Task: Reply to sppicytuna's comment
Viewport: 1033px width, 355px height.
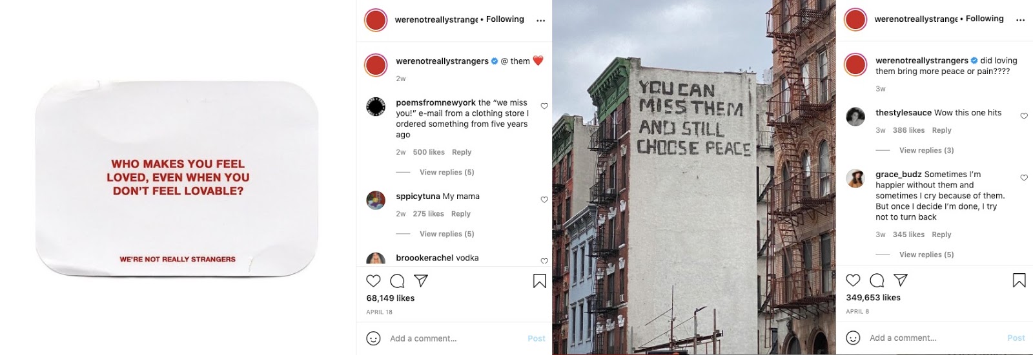Action: point(461,214)
